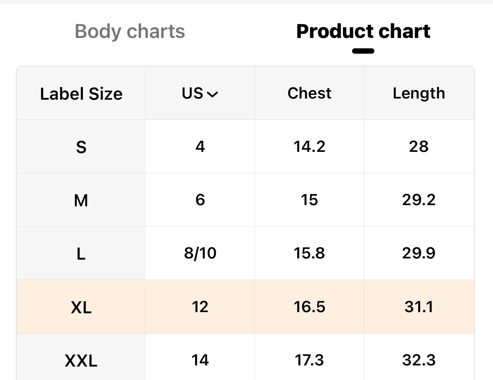Viewport: 493px width, 380px height.
Task: Click US size 4 cell
Action: tap(200, 146)
